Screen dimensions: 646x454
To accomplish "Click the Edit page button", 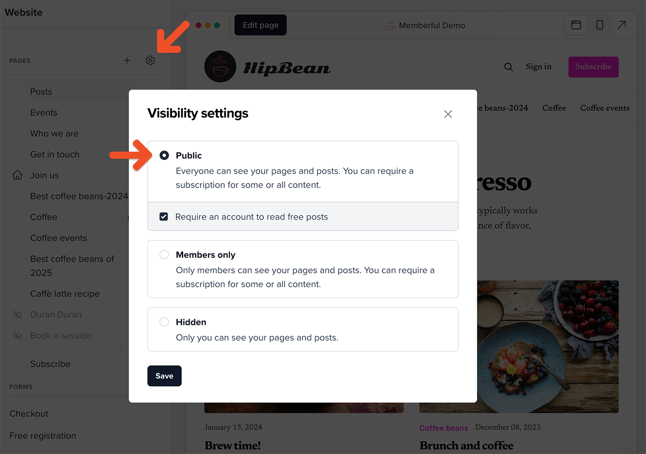I will pos(260,25).
